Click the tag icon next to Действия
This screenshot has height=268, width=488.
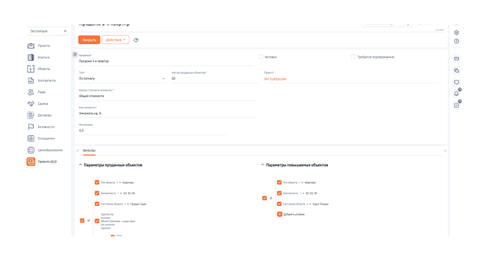136,40
